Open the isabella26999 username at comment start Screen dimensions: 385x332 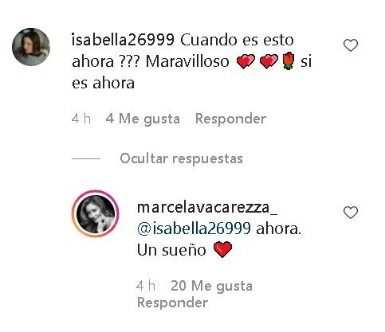[x=123, y=40]
